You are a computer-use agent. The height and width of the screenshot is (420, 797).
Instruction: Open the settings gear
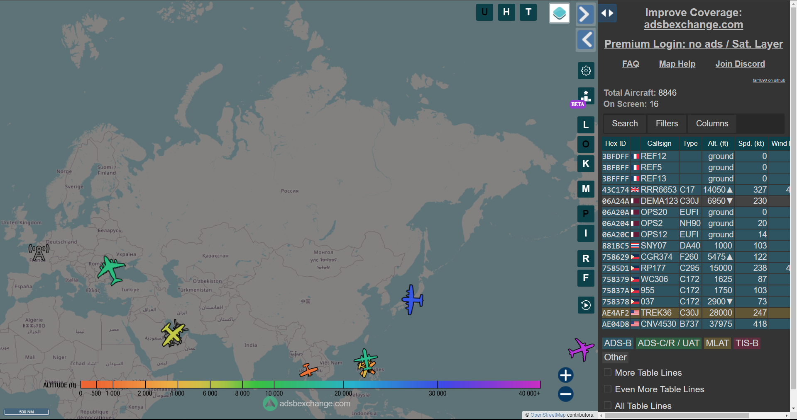coord(586,70)
